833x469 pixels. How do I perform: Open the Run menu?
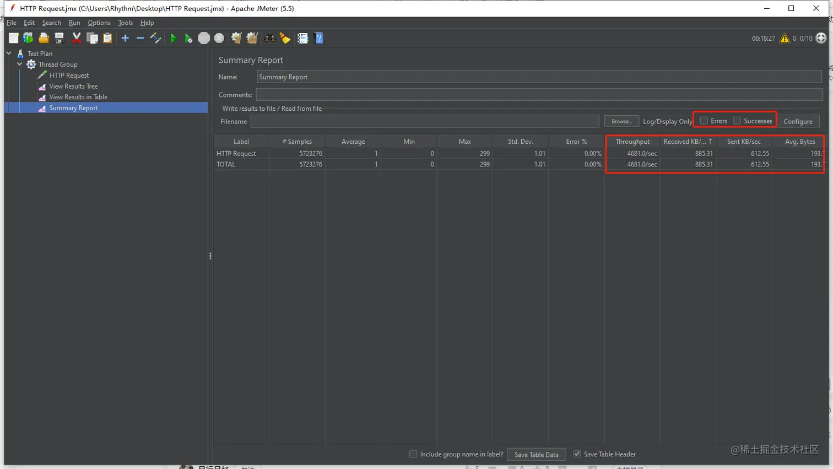(x=74, y=23)
